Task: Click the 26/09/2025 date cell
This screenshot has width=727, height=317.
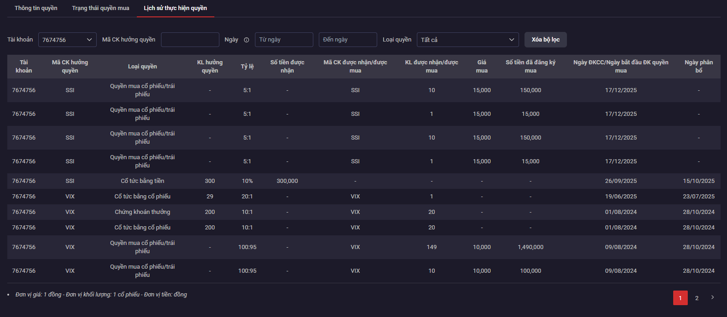Action: click(x=621, y=181)
